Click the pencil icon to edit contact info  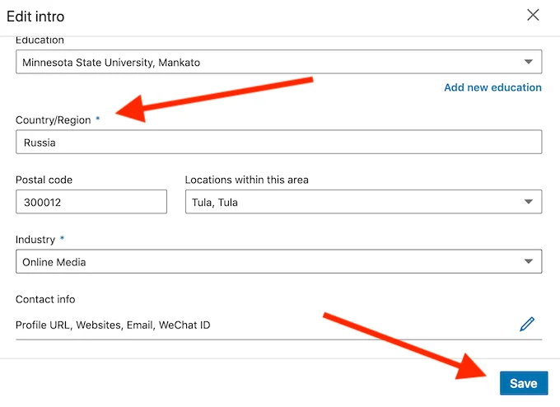coord(527,325)
